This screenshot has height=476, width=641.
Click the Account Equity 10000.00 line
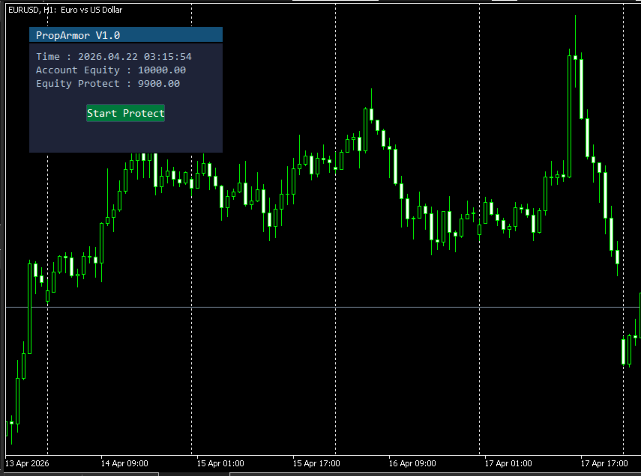click(111, 70)
